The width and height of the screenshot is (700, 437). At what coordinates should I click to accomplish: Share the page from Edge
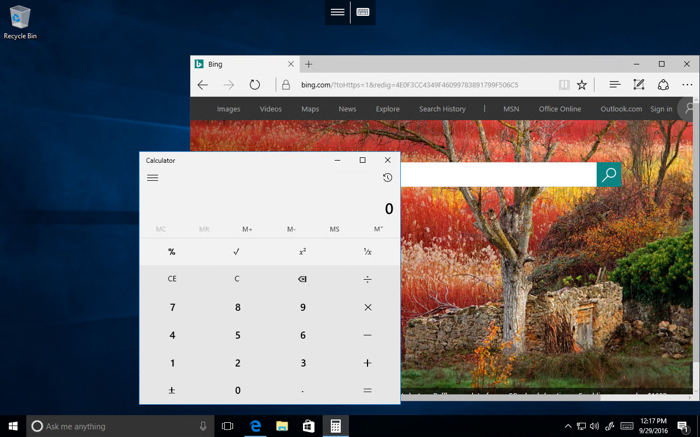pyautogui.click(x=663, y=85)
